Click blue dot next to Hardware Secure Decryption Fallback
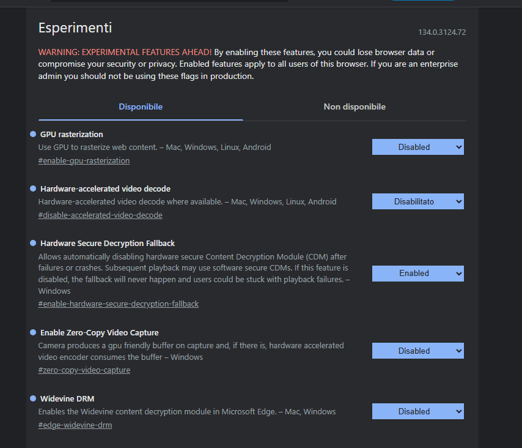522x448 pixels. click(x=33, y=243)
